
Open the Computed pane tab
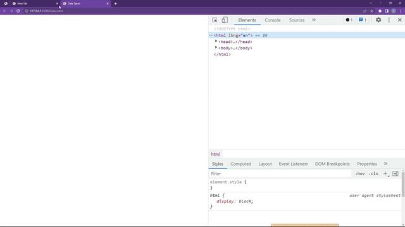coord(240,164)
